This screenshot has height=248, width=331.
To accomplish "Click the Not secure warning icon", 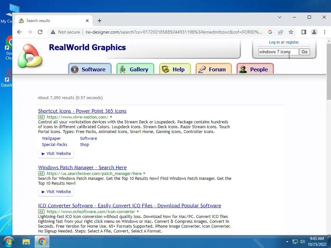I will [x=53, y=32].
